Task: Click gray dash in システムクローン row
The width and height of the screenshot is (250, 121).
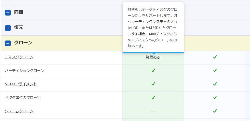Action: [153, 112]
